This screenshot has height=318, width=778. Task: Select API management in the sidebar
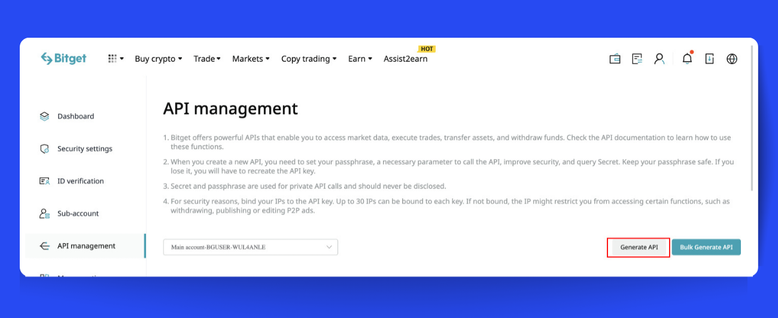(86, 246)
